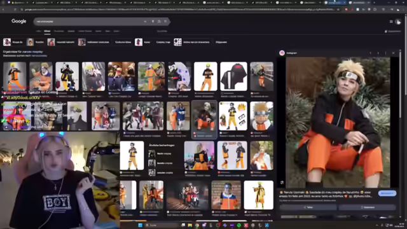Select the Cosplay inspo filter chip

point(163,42)
